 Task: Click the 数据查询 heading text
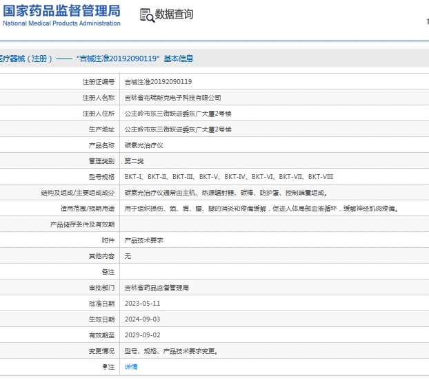click(x=174, y=14)
